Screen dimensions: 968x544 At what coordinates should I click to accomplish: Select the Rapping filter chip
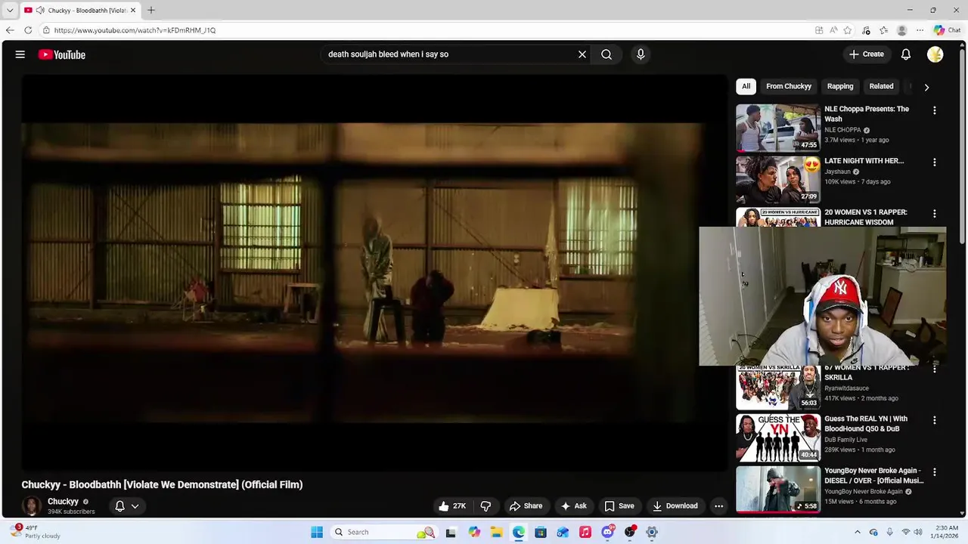pyautogui.click(x=840, y=86)
